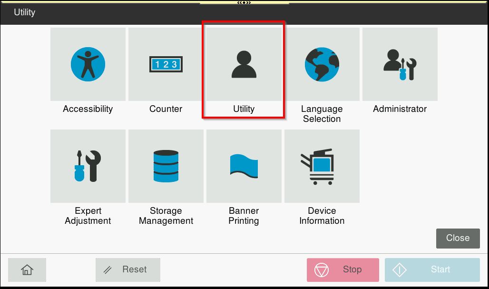Viewport: 489px width, 289px height.
Task: Go to the Home screen
Action: pyautogui.click(x=27, y=270)
